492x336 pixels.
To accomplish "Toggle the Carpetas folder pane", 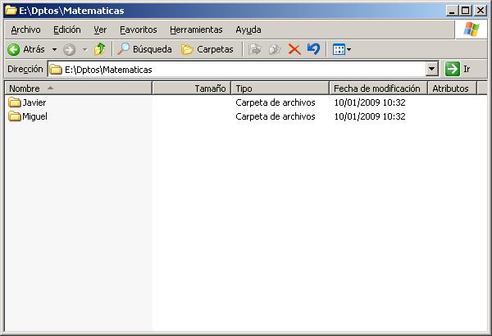I will [207, 49].
